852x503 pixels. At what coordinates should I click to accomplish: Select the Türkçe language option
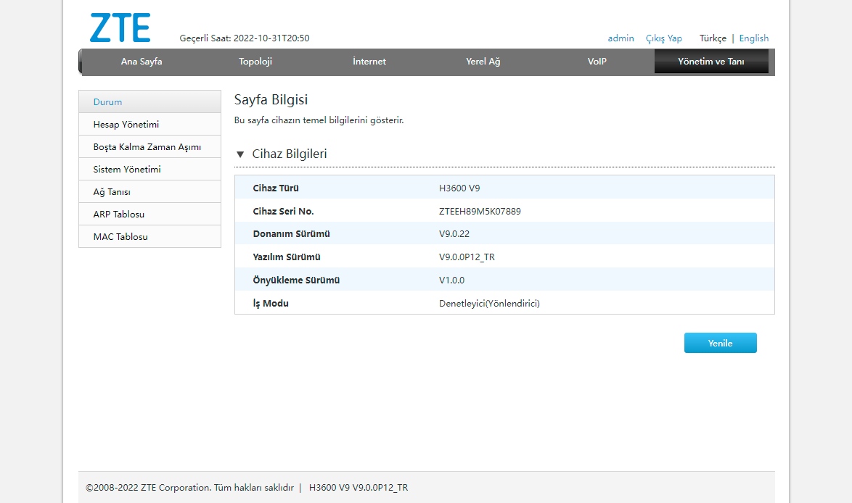(x=713, y=38)
